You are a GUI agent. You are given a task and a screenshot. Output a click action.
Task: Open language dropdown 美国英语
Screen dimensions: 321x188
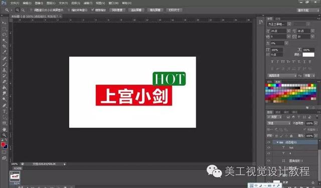[282, 76]
